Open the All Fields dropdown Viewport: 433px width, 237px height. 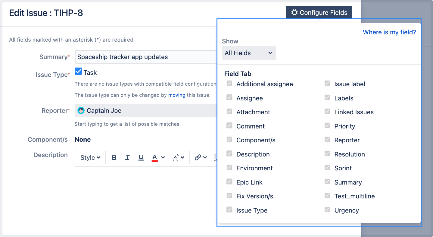(249, 53)
